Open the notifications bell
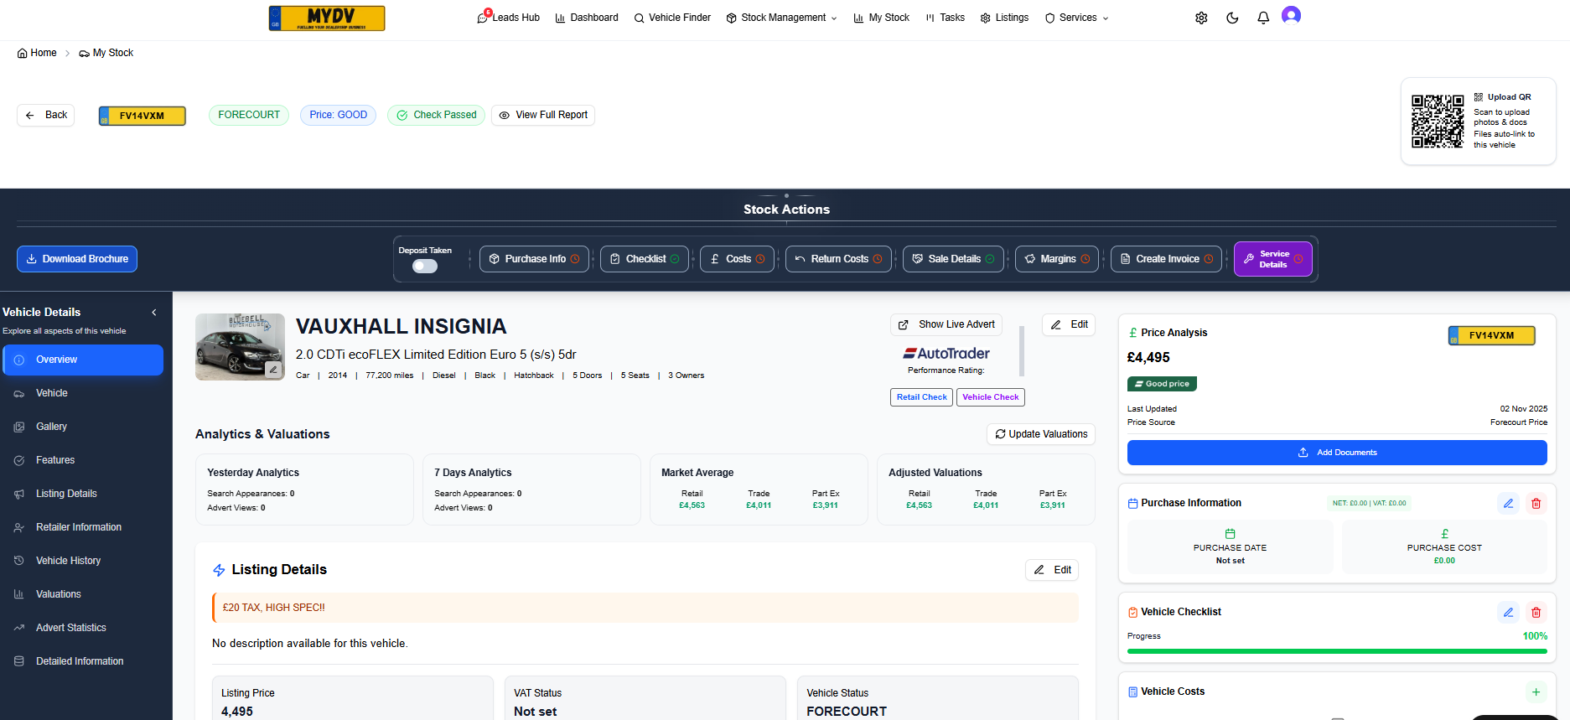 pyautogui.click(x=1263, y=18)
